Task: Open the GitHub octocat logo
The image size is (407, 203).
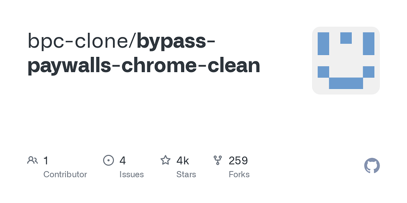Action: [372, 166]
